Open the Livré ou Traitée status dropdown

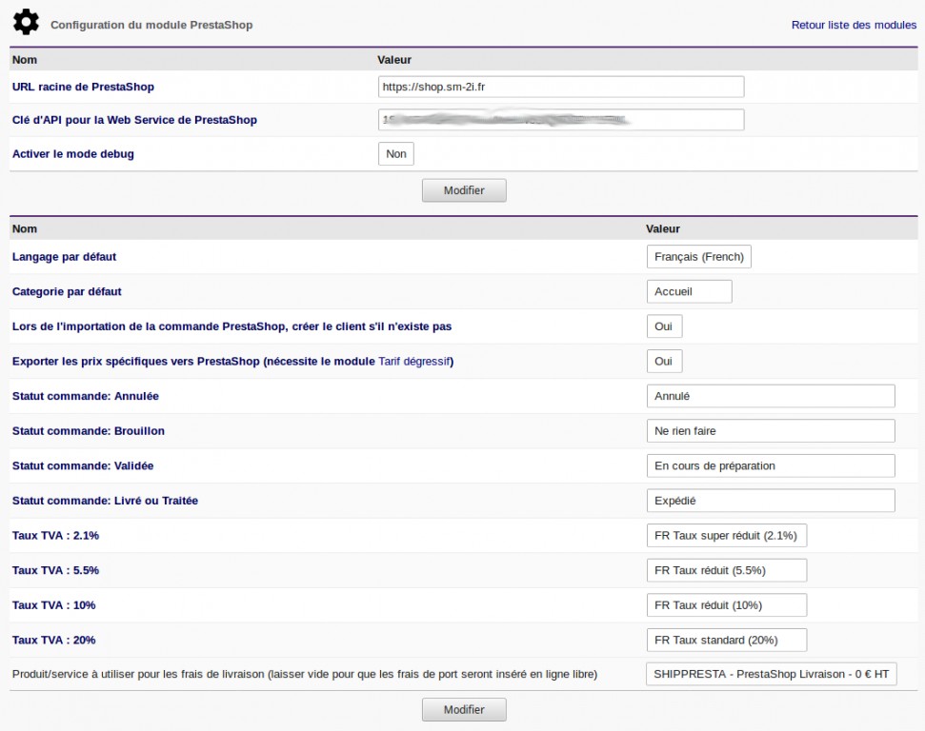(x=770, y=501)
